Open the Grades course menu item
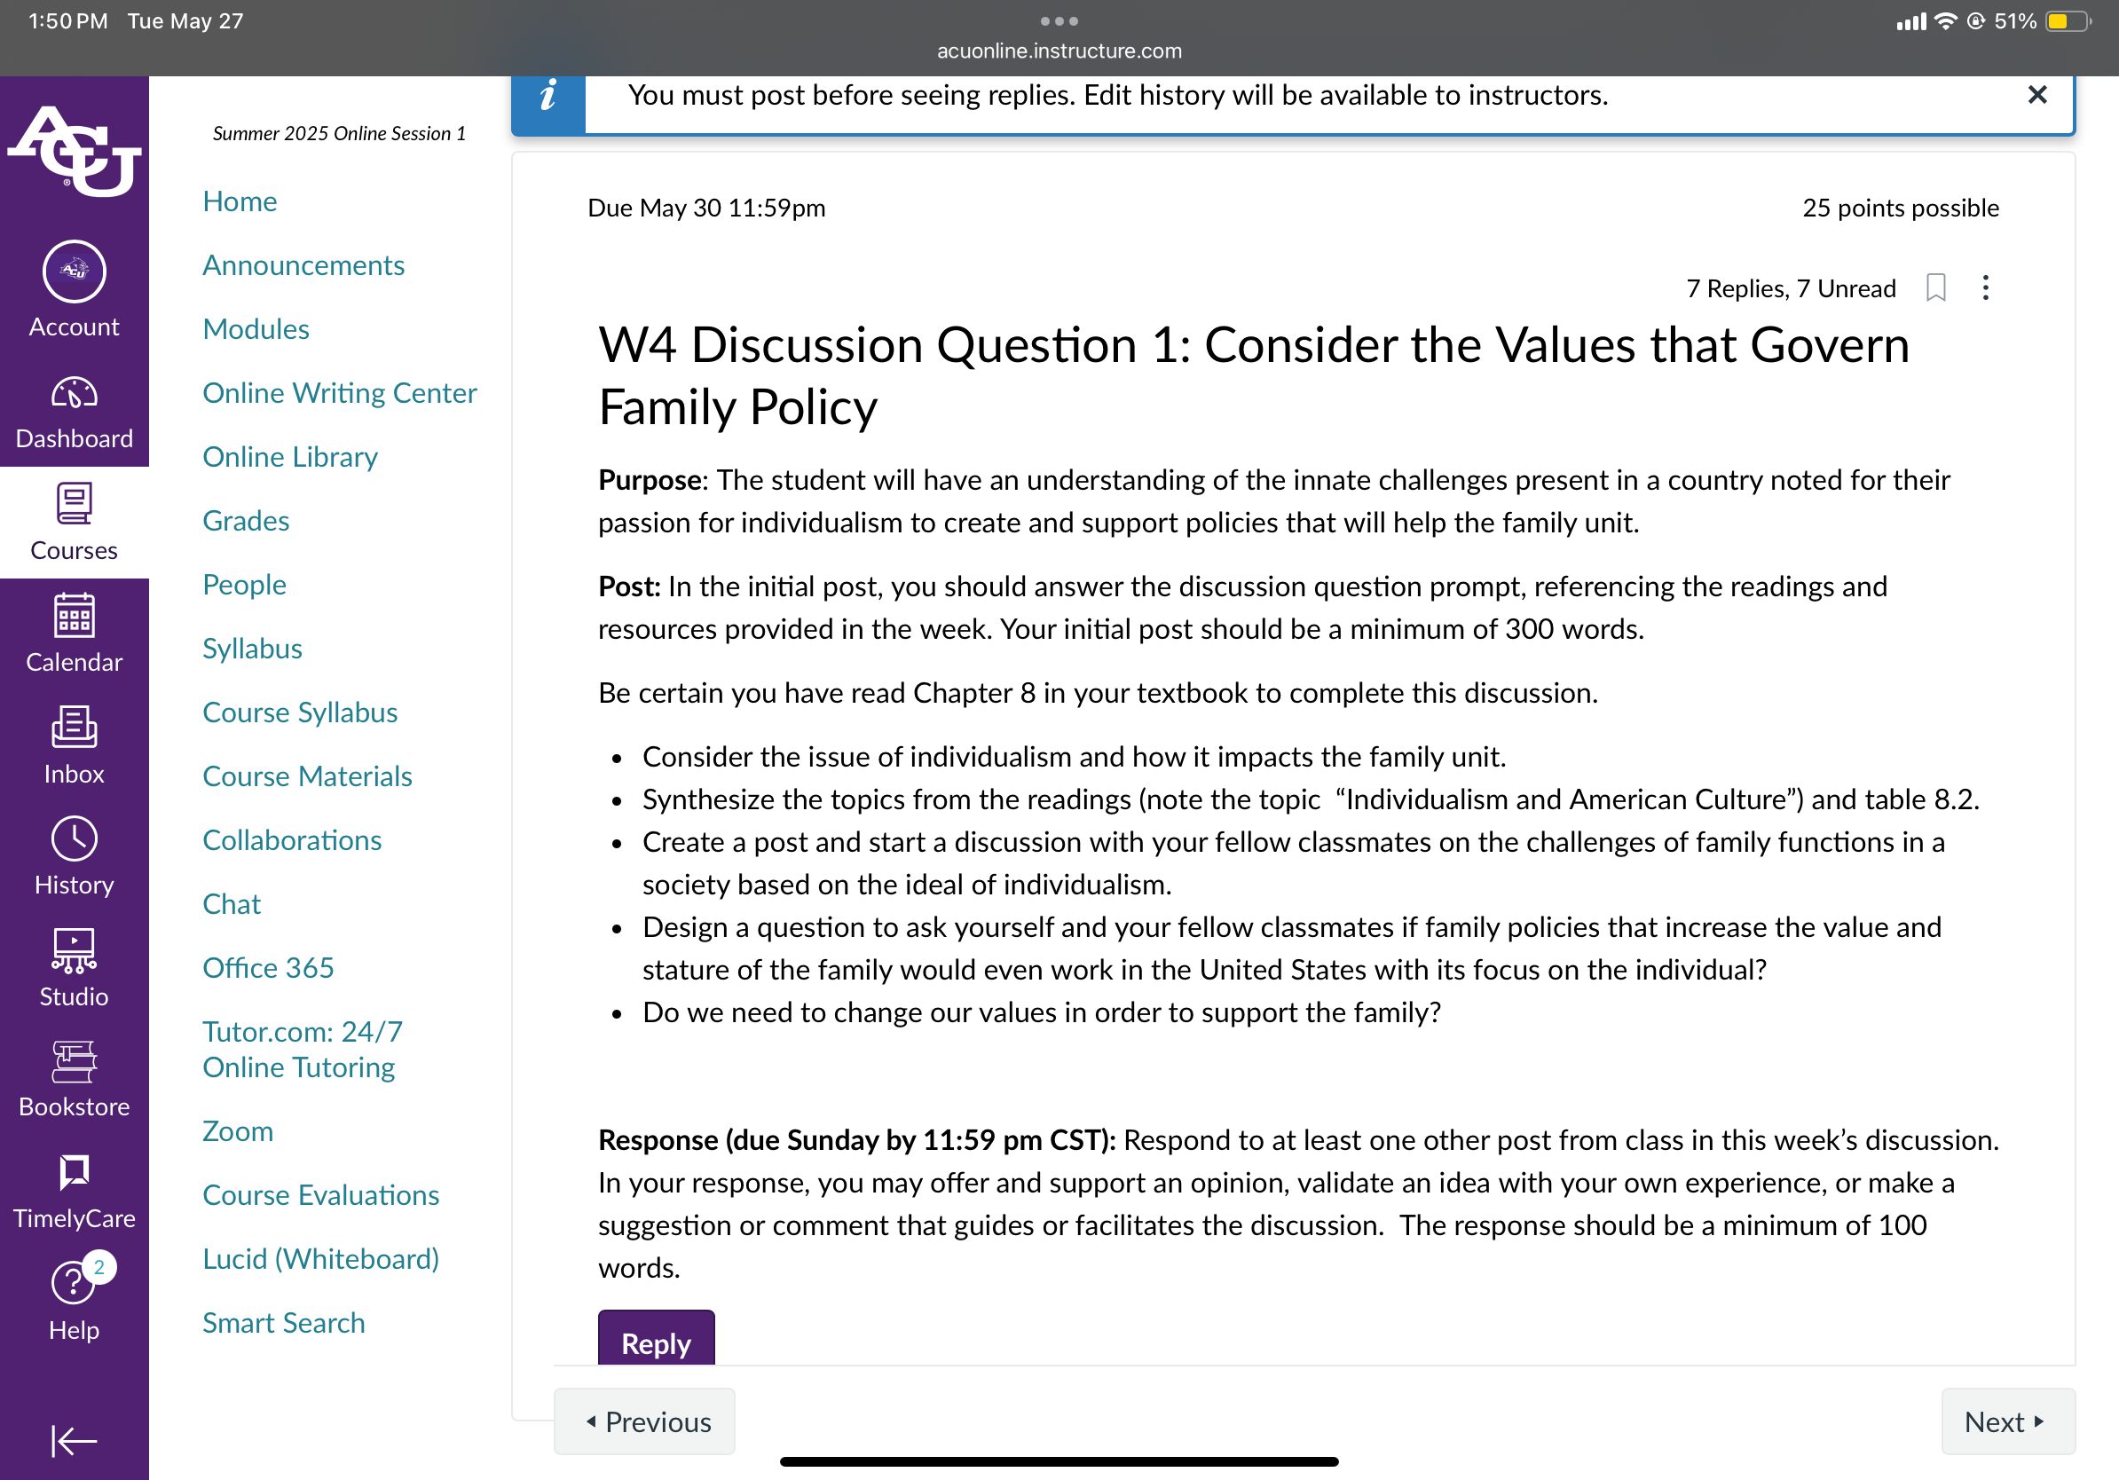The width and height of the screenshot is (2119, 1480). point(246,521)
